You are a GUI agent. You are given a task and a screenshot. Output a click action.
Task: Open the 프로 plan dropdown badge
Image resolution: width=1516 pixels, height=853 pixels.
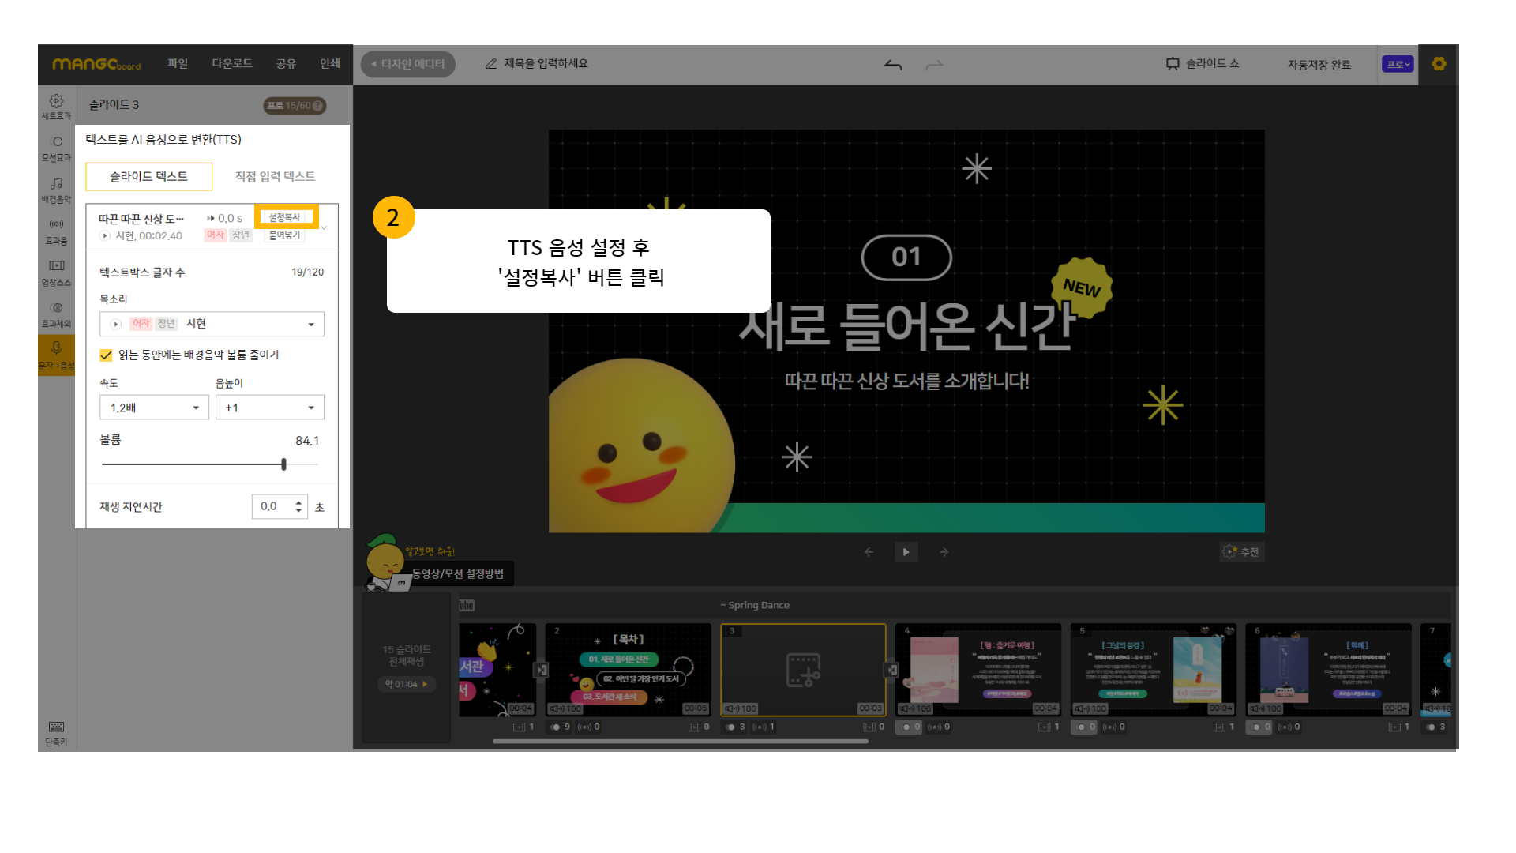(x=1398, y=64)
